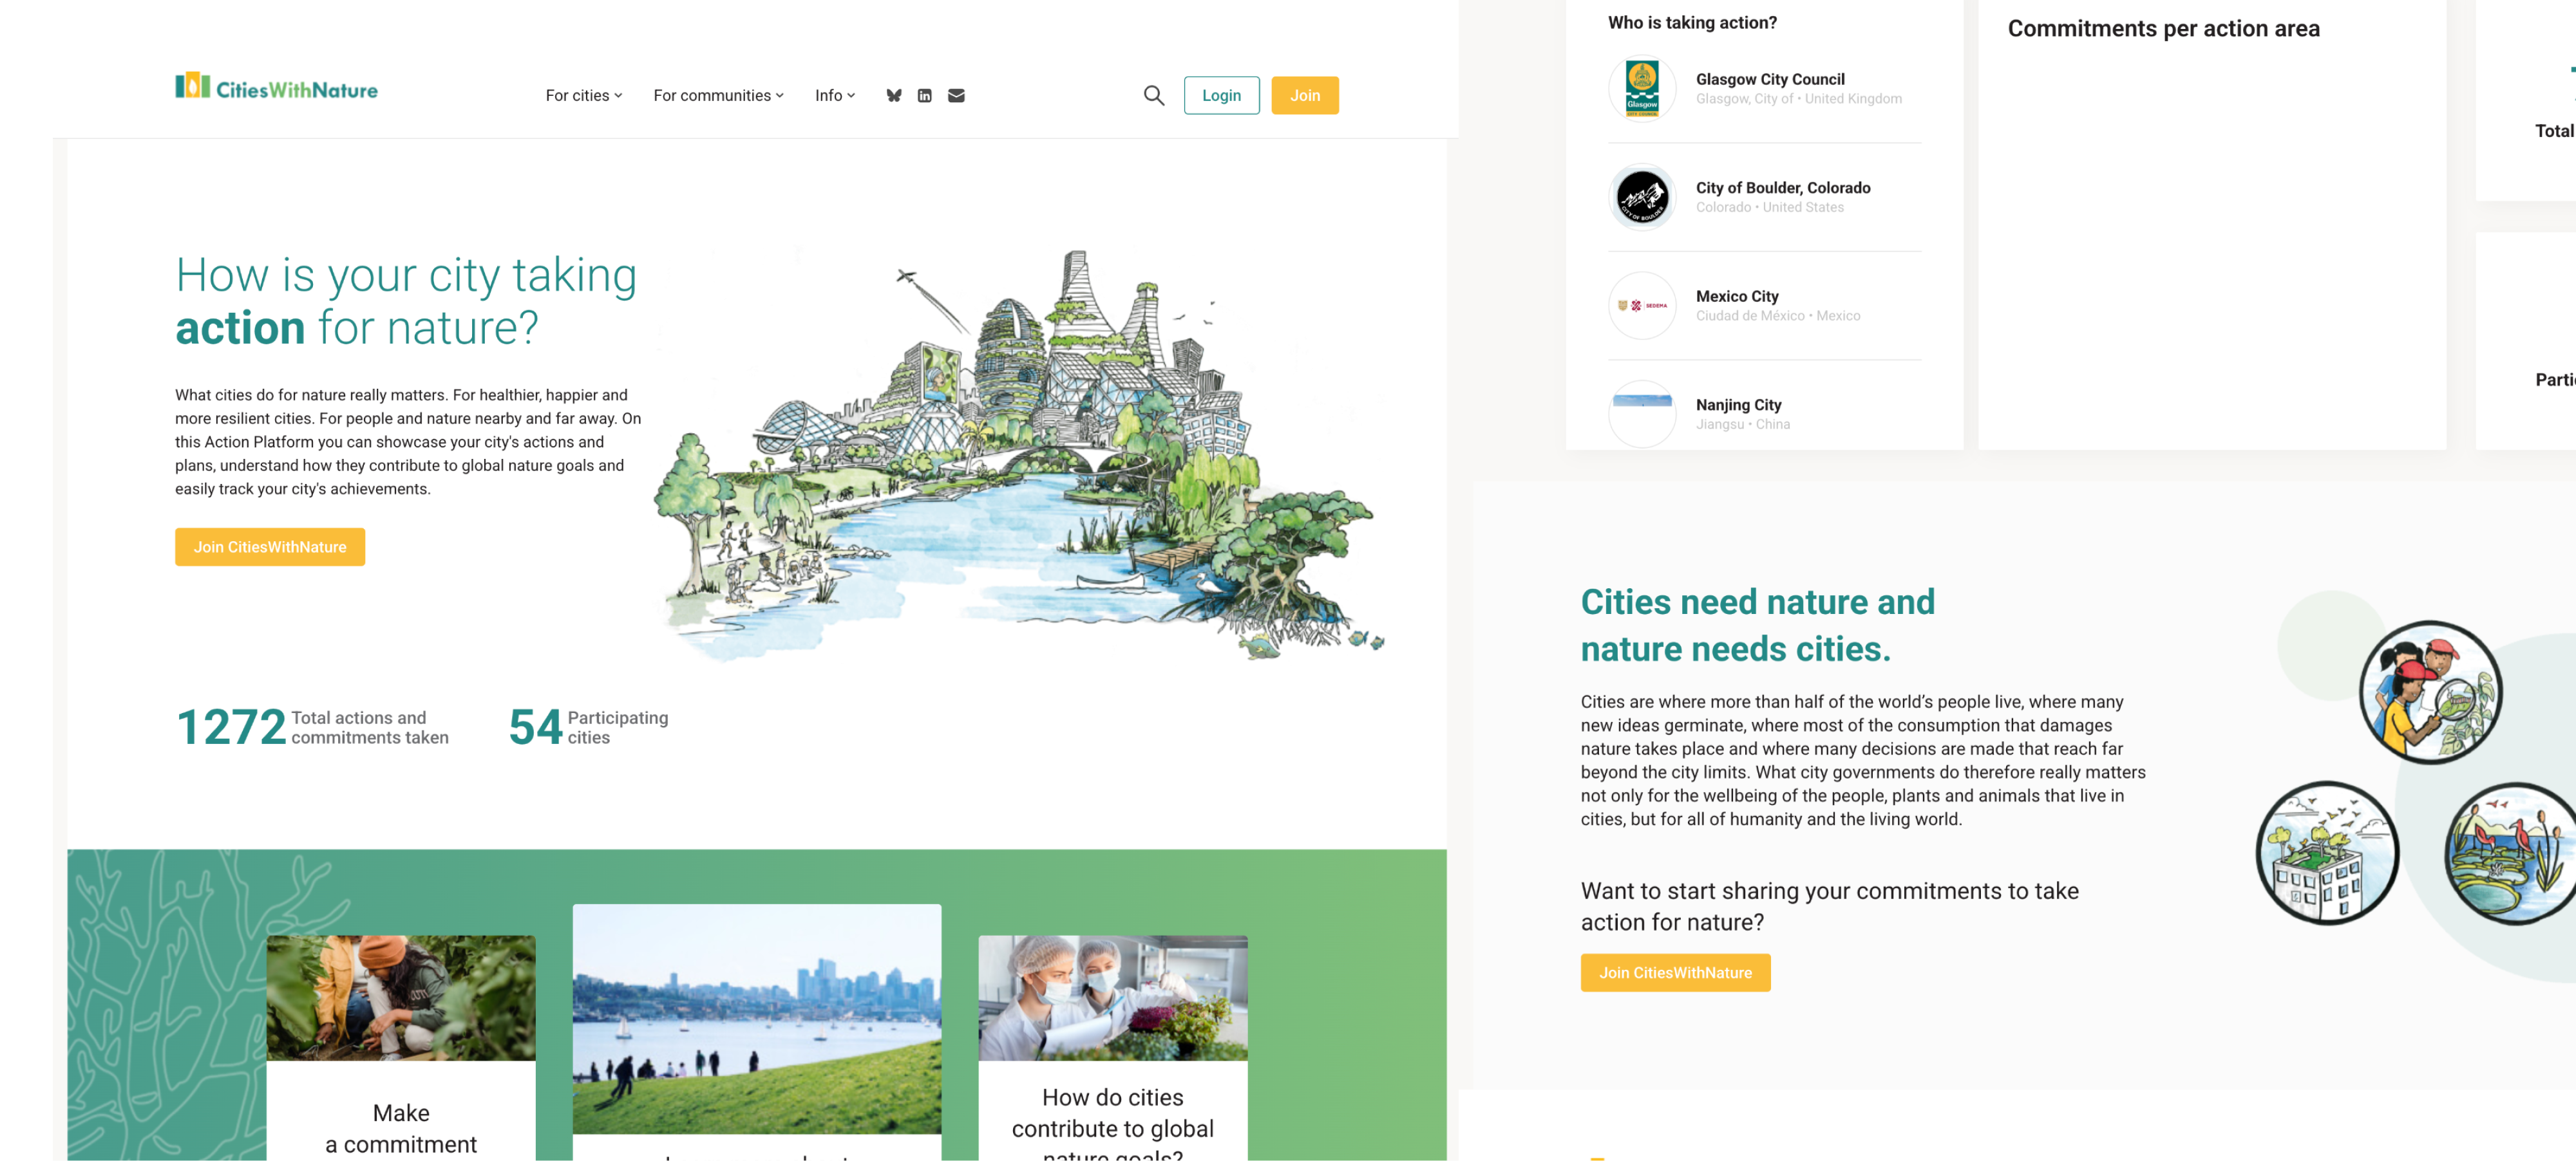
Task: Open the scientists card about nature goals
Action: point(1112,1047)
